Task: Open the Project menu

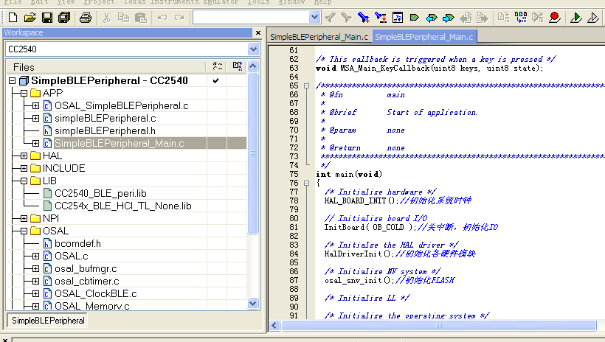Action: [x=99, y=2]
